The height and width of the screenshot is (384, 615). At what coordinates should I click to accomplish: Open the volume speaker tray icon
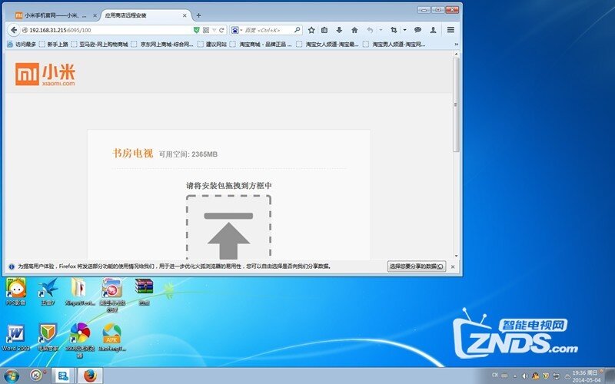click(x=525, y=376)
